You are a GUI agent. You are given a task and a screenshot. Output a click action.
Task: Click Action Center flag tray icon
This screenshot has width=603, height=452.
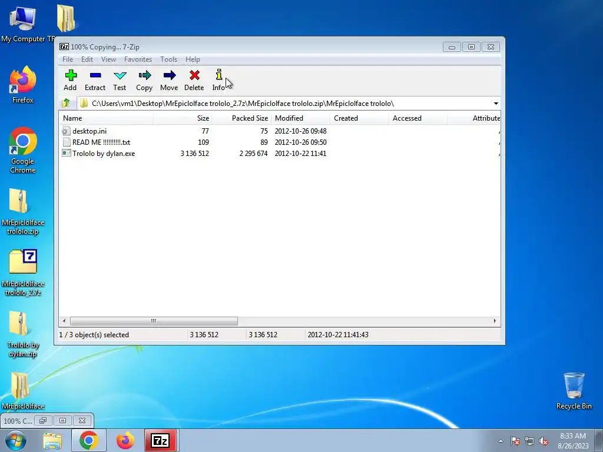515,441
